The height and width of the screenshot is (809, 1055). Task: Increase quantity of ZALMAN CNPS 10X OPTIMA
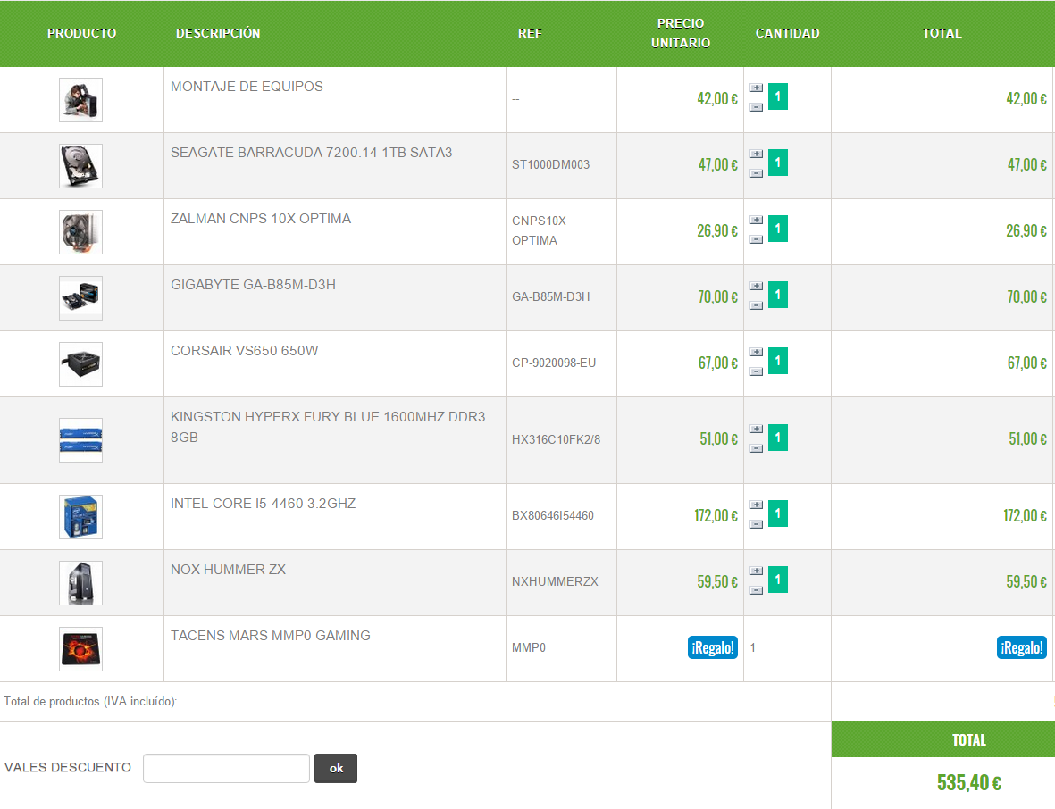(757, 220)
